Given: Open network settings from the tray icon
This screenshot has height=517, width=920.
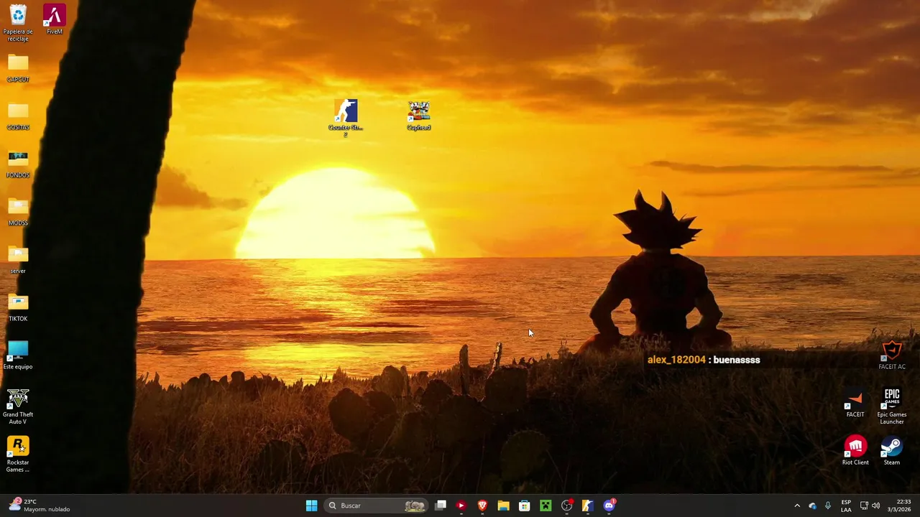Looking at the screenshot, I should [x=864, y=506].
